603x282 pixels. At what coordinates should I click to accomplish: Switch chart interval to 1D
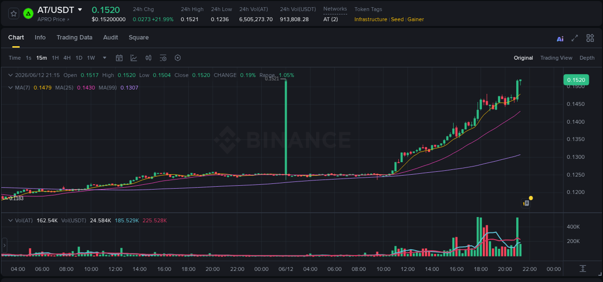79,58
